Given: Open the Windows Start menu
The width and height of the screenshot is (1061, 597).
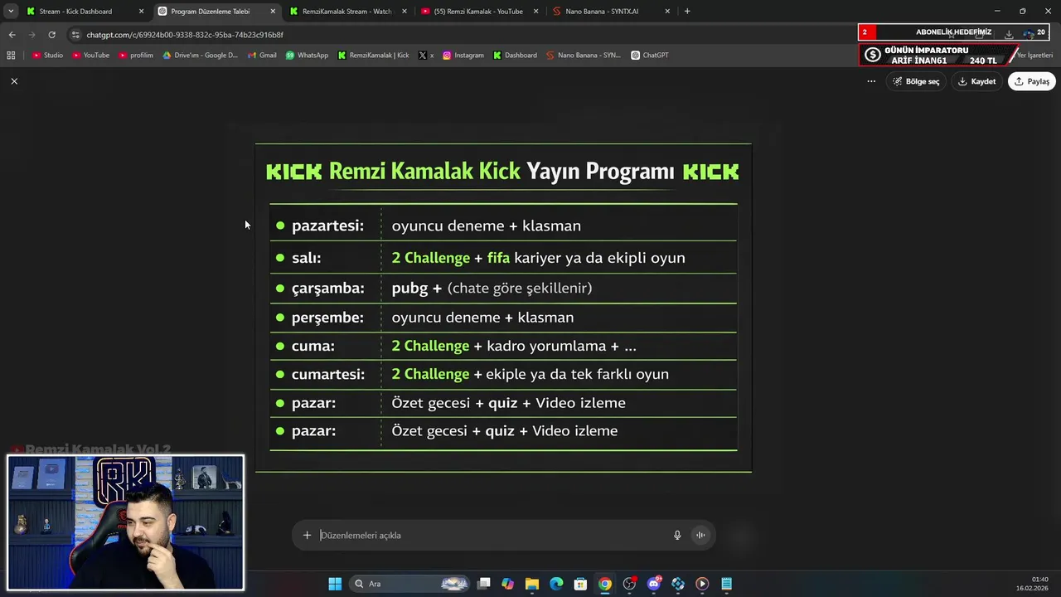Looking at the screenshot, I should 335,584.
